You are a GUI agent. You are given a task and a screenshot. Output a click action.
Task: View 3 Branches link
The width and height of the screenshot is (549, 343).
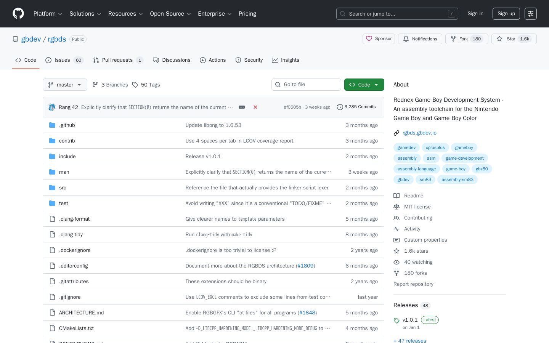[x=110, y=85]
